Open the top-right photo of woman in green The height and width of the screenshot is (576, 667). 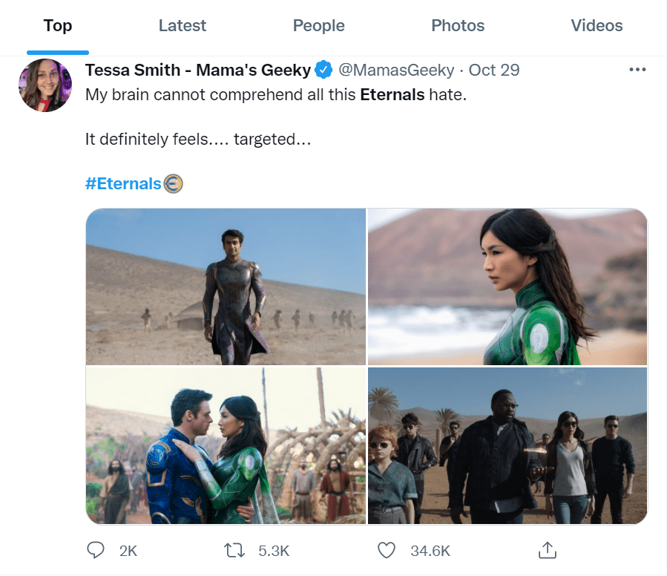[507, 287]
